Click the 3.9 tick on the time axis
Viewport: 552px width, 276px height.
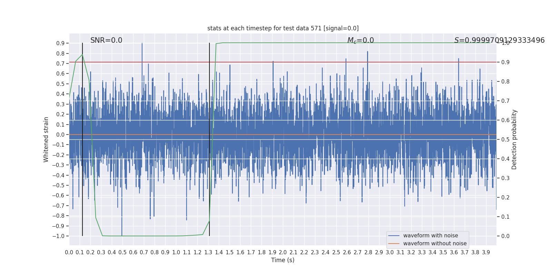point(486,253)
